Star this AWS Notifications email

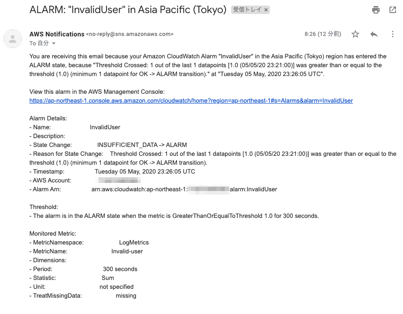coord(355,34)
